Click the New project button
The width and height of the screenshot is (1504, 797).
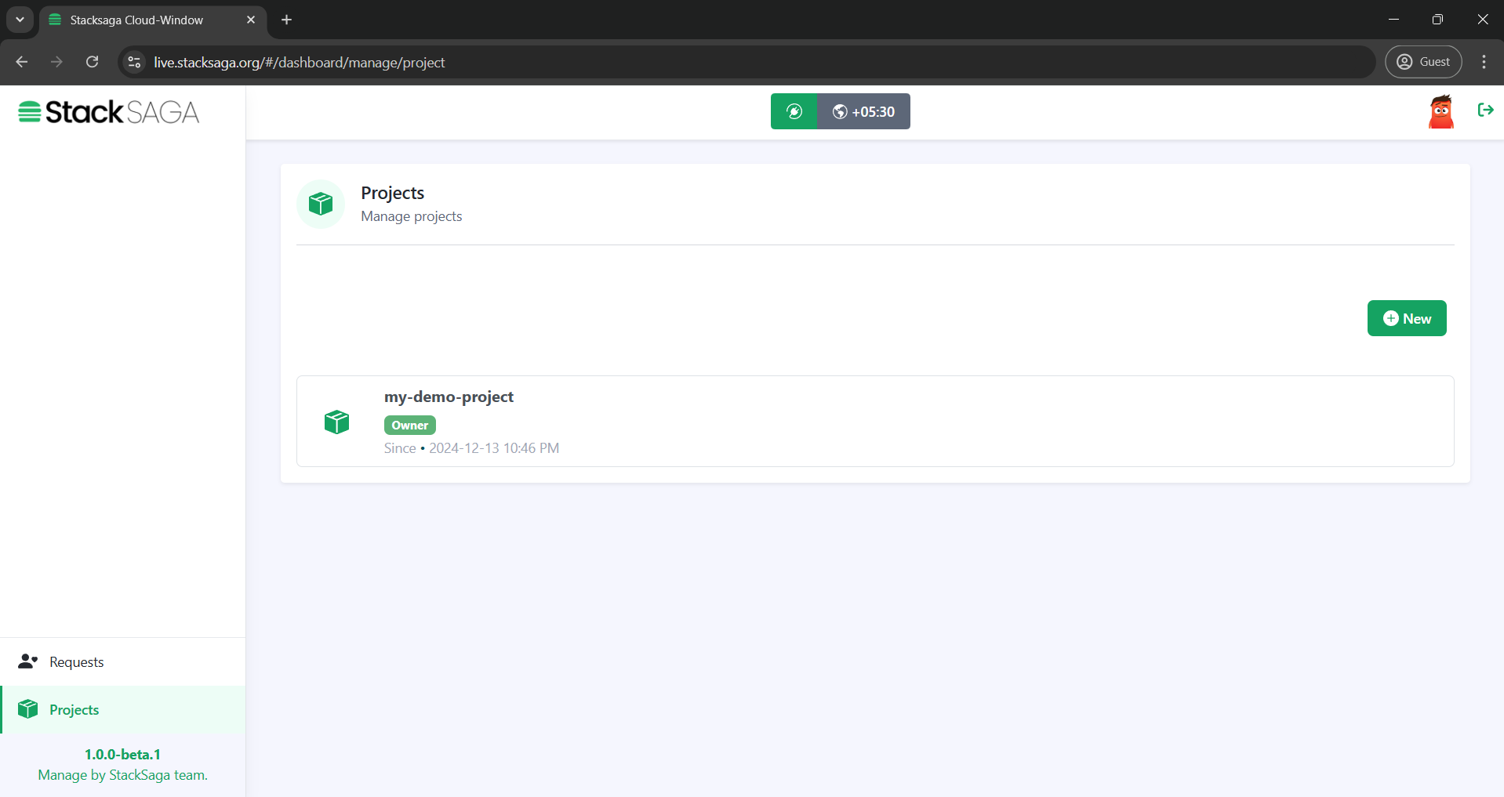coord(1406,318)
